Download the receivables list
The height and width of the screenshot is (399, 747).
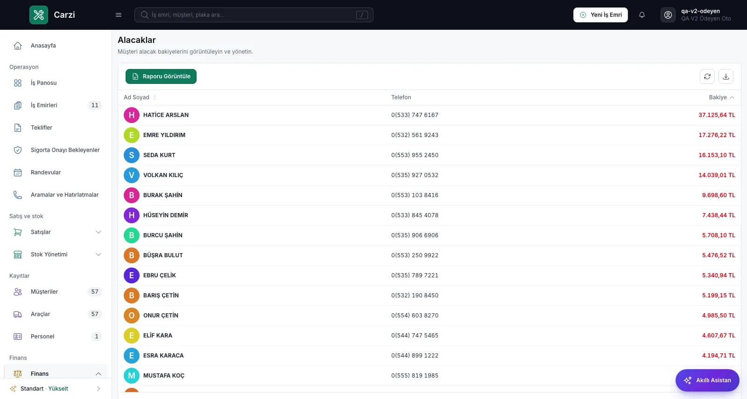pyautogui.click(x=726, y=76)
